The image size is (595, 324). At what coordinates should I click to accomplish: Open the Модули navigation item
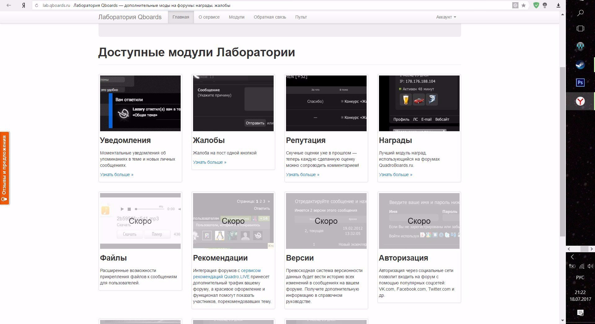(236, 17)
